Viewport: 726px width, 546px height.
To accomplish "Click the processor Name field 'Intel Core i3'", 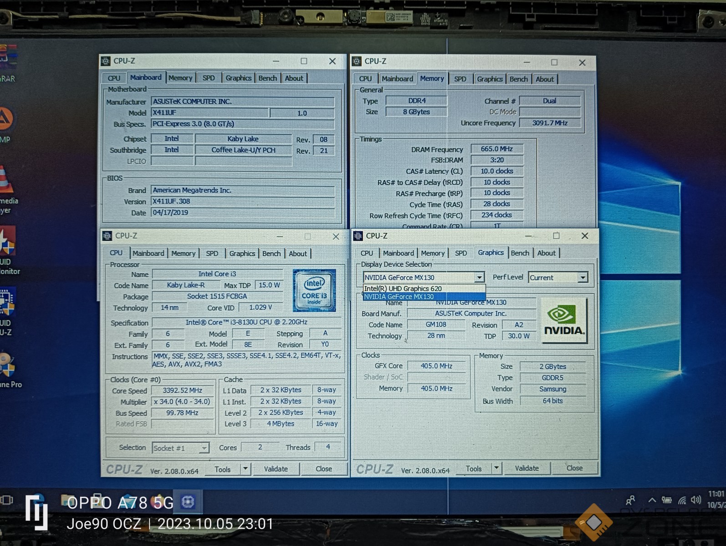I will coord(217,274).
